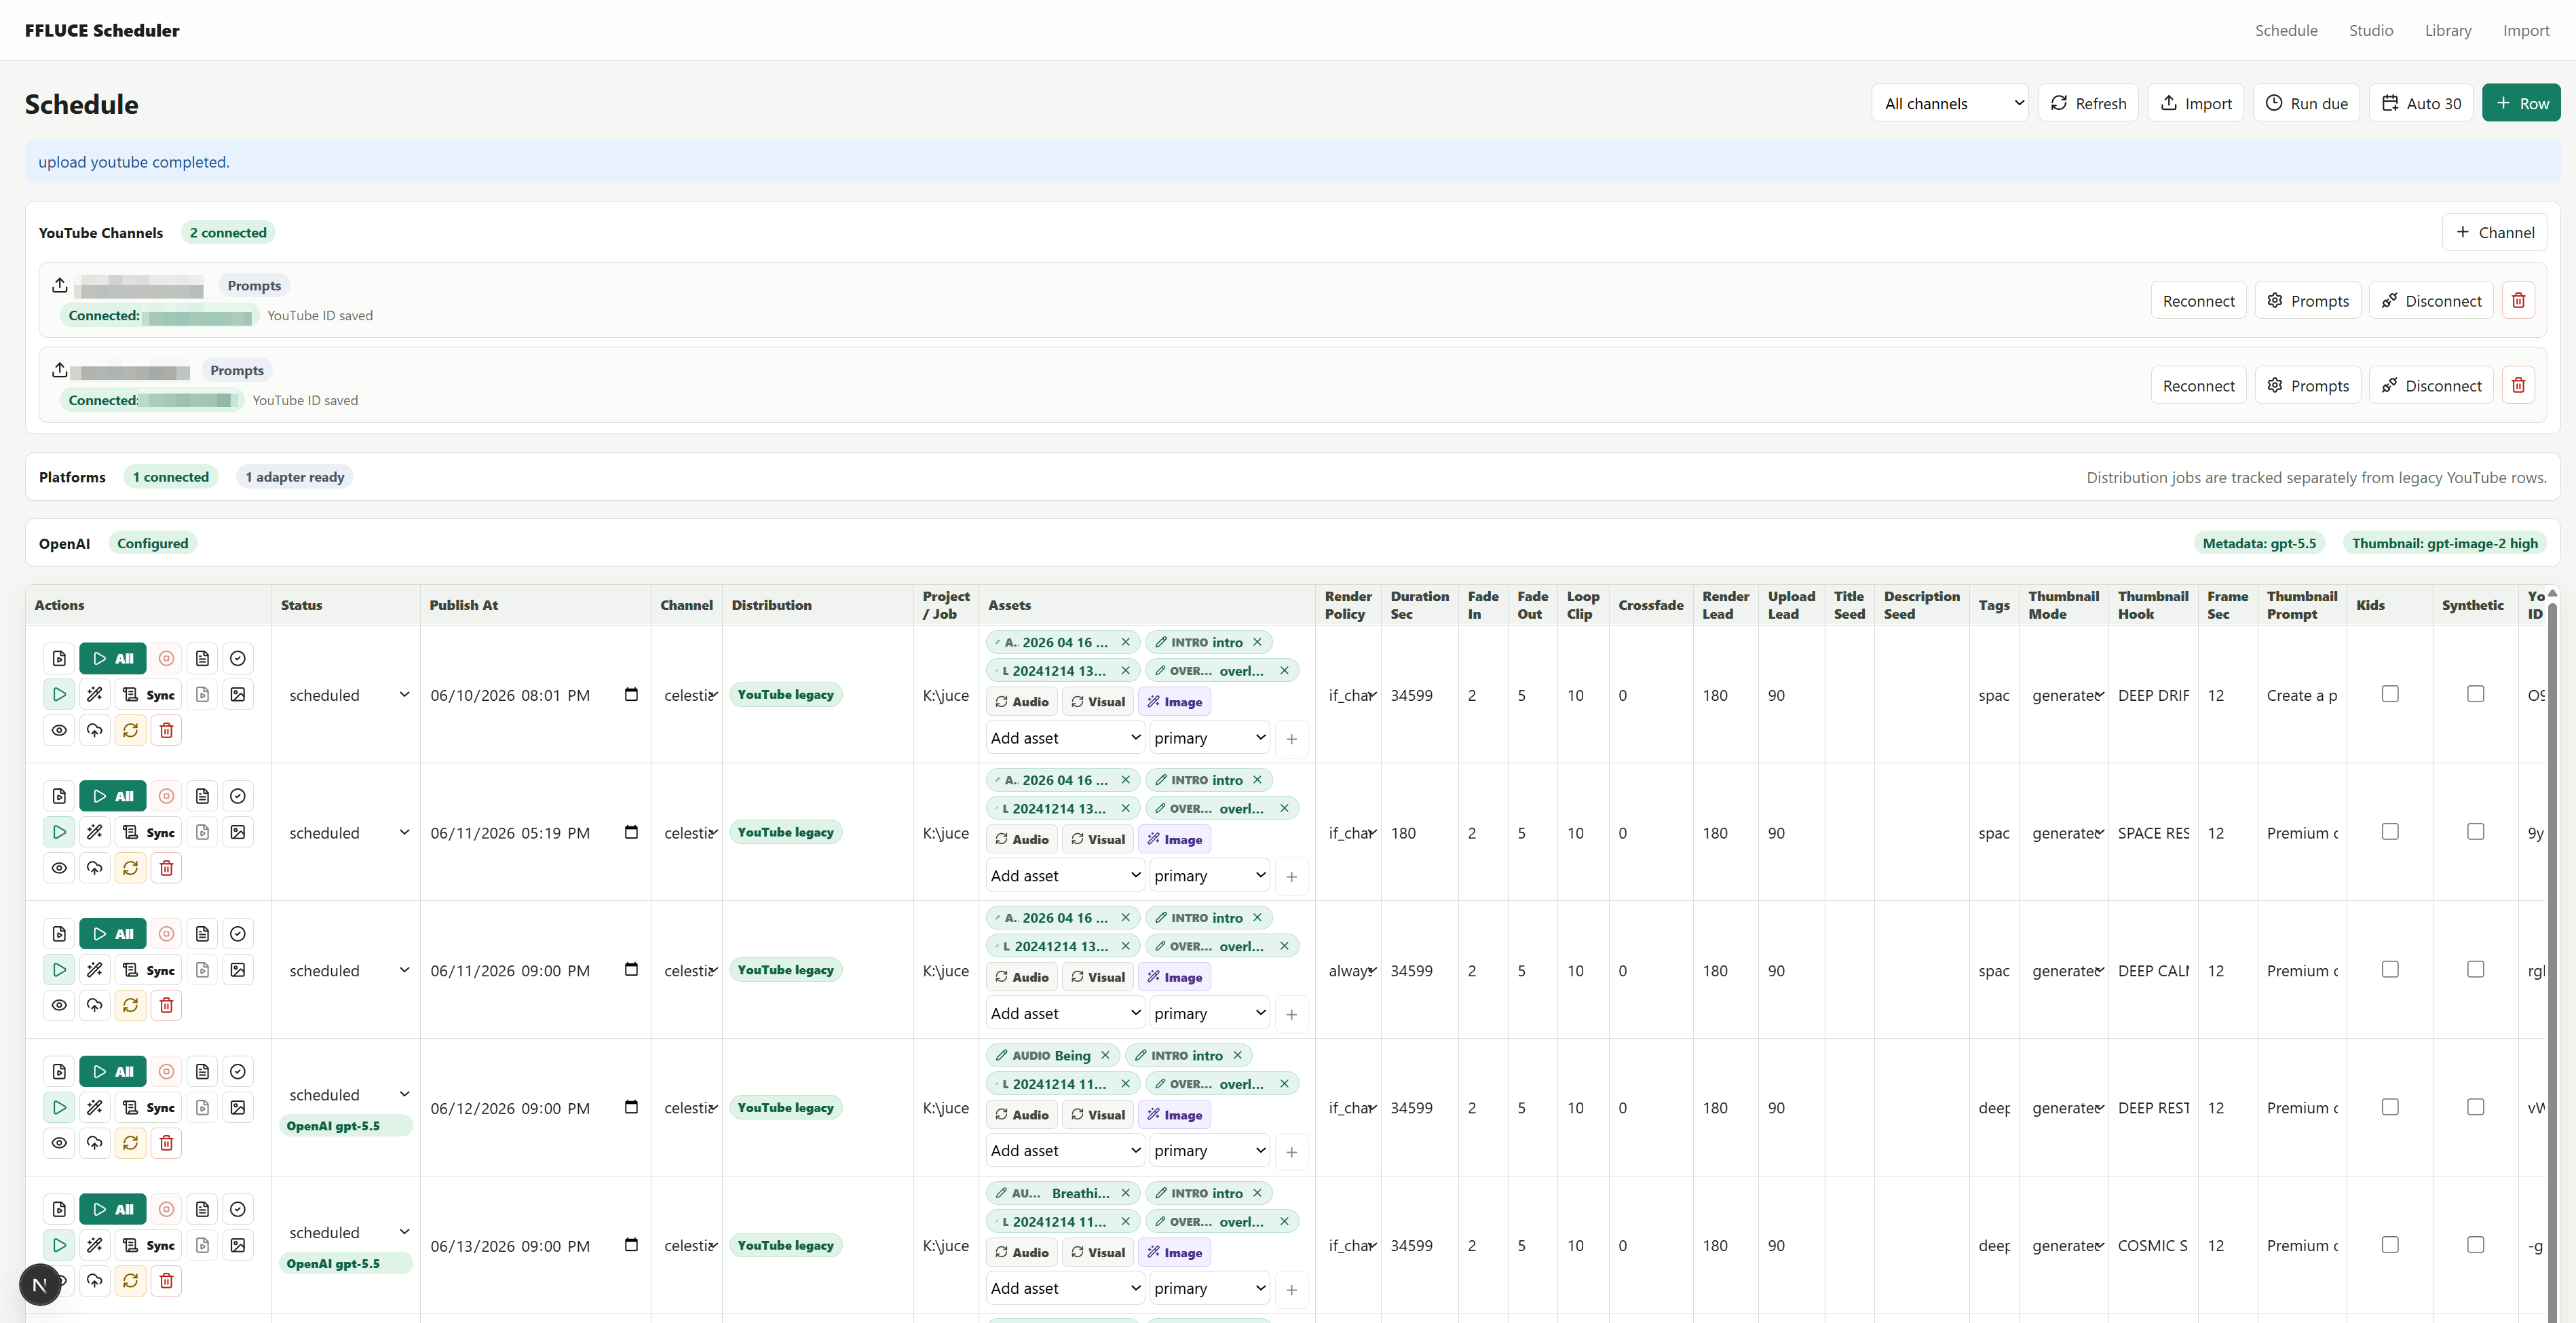2576x1323 pixels.
Task: Click the Duration Sec field showing 180
Action: click(1420, 833)
